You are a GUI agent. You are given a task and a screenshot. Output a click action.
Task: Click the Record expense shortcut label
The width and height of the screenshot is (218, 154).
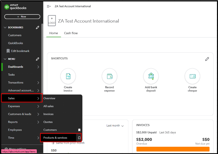pyautogui.click(x=110, y=89)
